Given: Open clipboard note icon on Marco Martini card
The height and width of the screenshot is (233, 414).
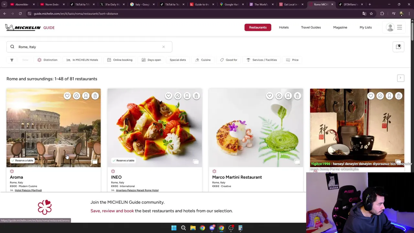Looking at the screenshot, I should click(298, 96).
